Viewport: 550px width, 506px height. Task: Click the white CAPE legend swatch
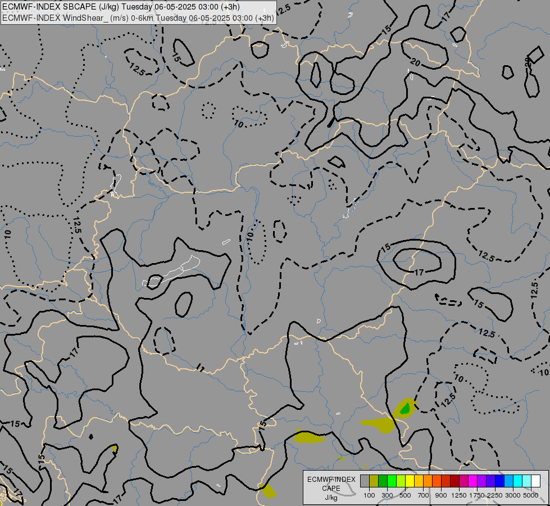click(535, 481)
